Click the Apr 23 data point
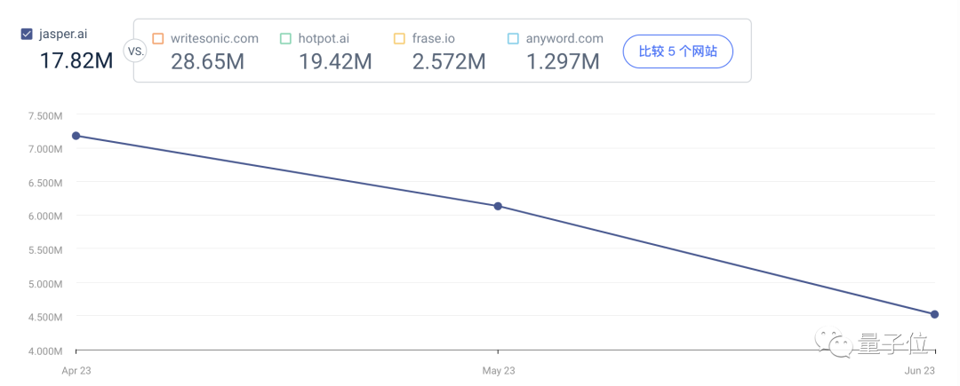 pos(76,136)
